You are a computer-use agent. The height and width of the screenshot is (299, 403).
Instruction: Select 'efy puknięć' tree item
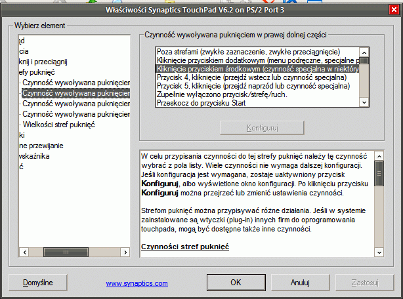pyautogui.click(x=37, y=72)
